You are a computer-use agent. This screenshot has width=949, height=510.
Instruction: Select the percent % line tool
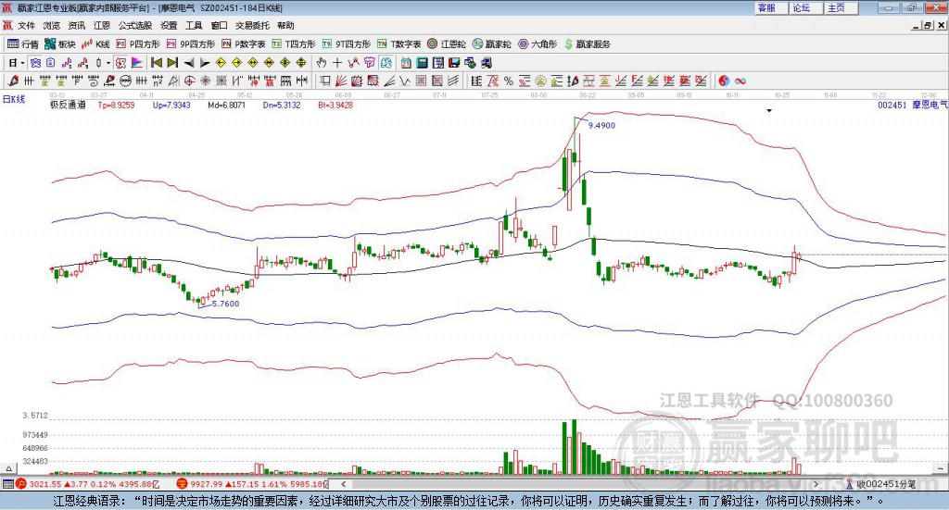click(509, 81)
